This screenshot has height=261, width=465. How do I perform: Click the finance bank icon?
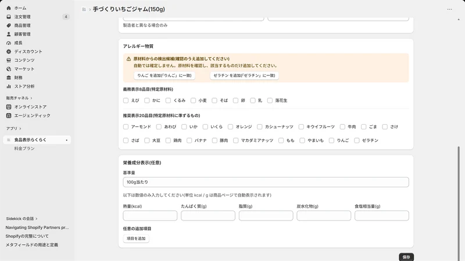tap(9, 78)
